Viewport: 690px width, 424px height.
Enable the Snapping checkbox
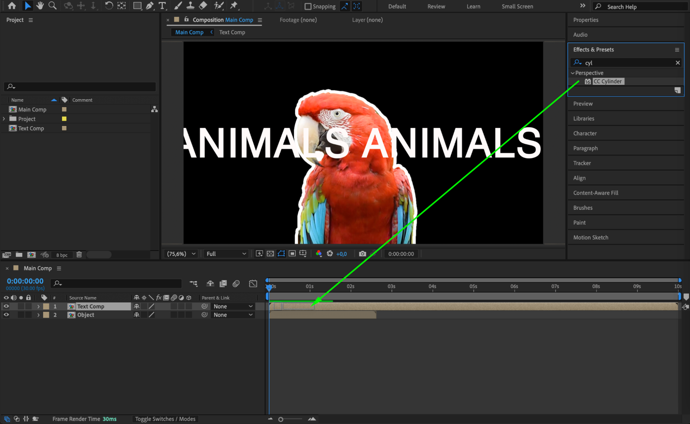(x=308, y=7)
